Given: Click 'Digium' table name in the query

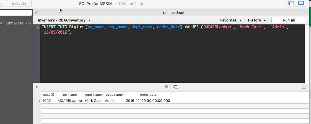Looking at the screenshot, I should [x=76, y=27].
